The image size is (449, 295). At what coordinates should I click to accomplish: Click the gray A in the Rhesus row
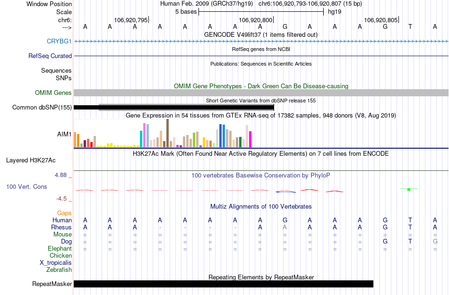[285, 228]
